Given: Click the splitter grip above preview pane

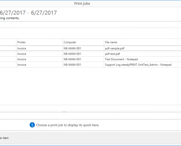Looking at the screenshot, I should [x=64, y=112].
